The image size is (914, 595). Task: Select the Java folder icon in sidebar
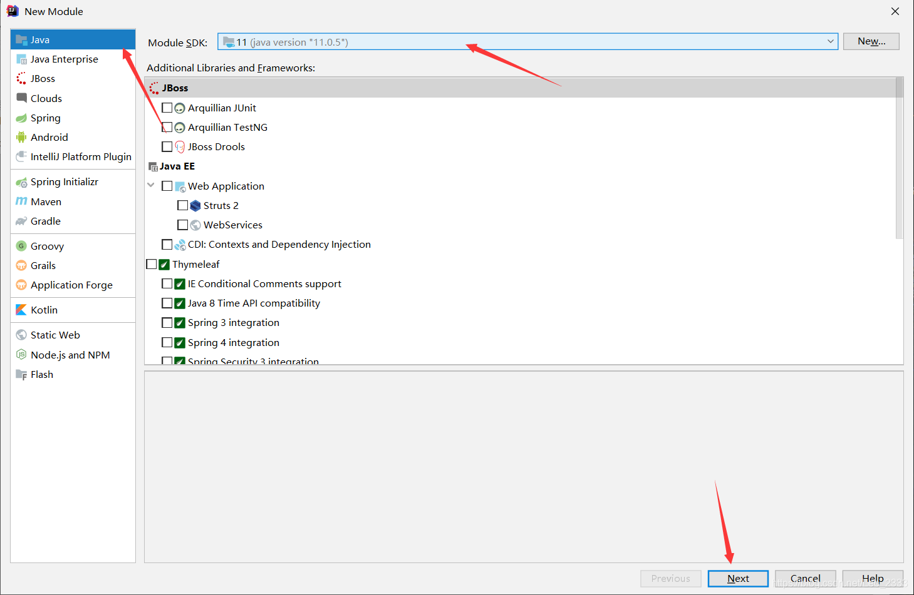21,39
